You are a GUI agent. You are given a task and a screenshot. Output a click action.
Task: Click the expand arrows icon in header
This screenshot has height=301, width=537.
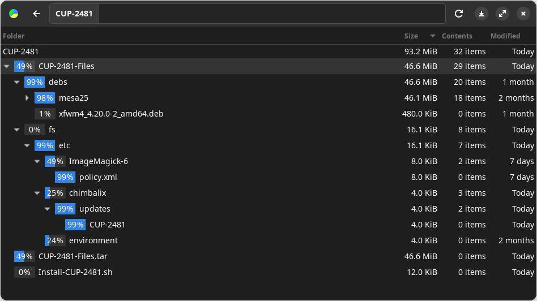(x=502, y=14)
